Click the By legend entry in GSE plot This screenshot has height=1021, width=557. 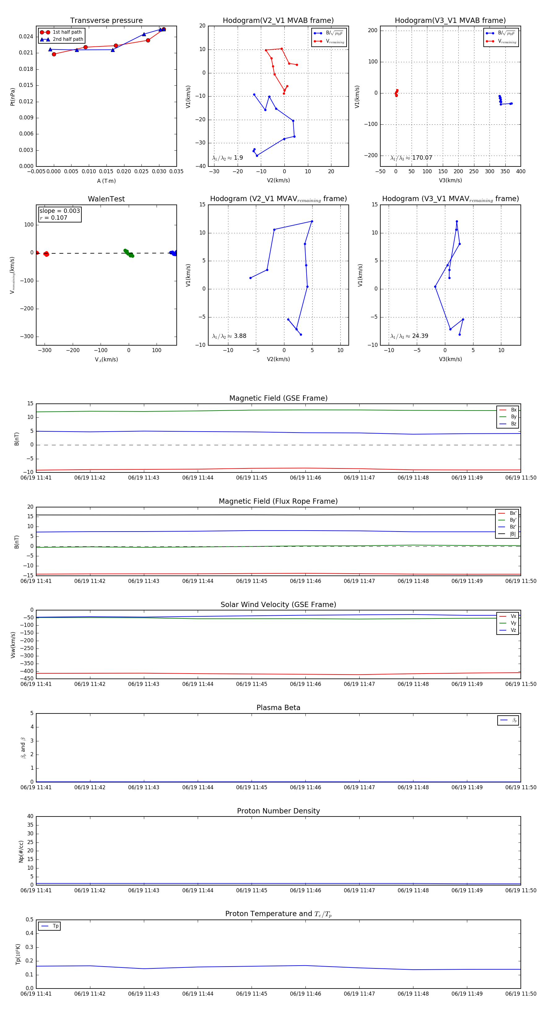508,416
